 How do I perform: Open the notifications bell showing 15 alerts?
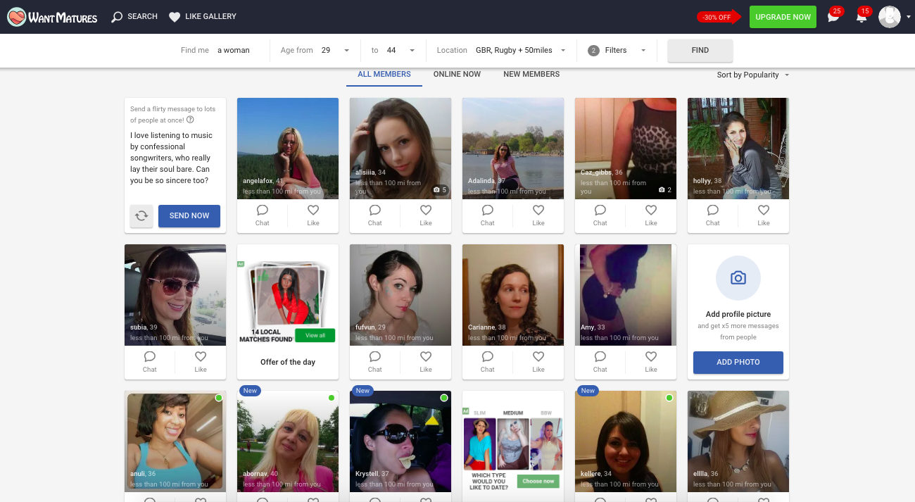coord(862,16)
